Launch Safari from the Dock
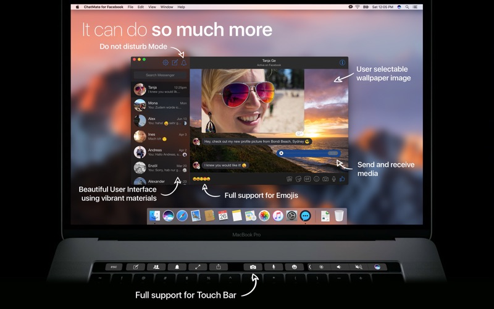Screen dimensions: 494x309 [182, 216]
